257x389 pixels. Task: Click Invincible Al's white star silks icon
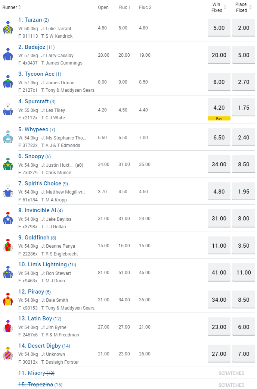tap(8, 219)
